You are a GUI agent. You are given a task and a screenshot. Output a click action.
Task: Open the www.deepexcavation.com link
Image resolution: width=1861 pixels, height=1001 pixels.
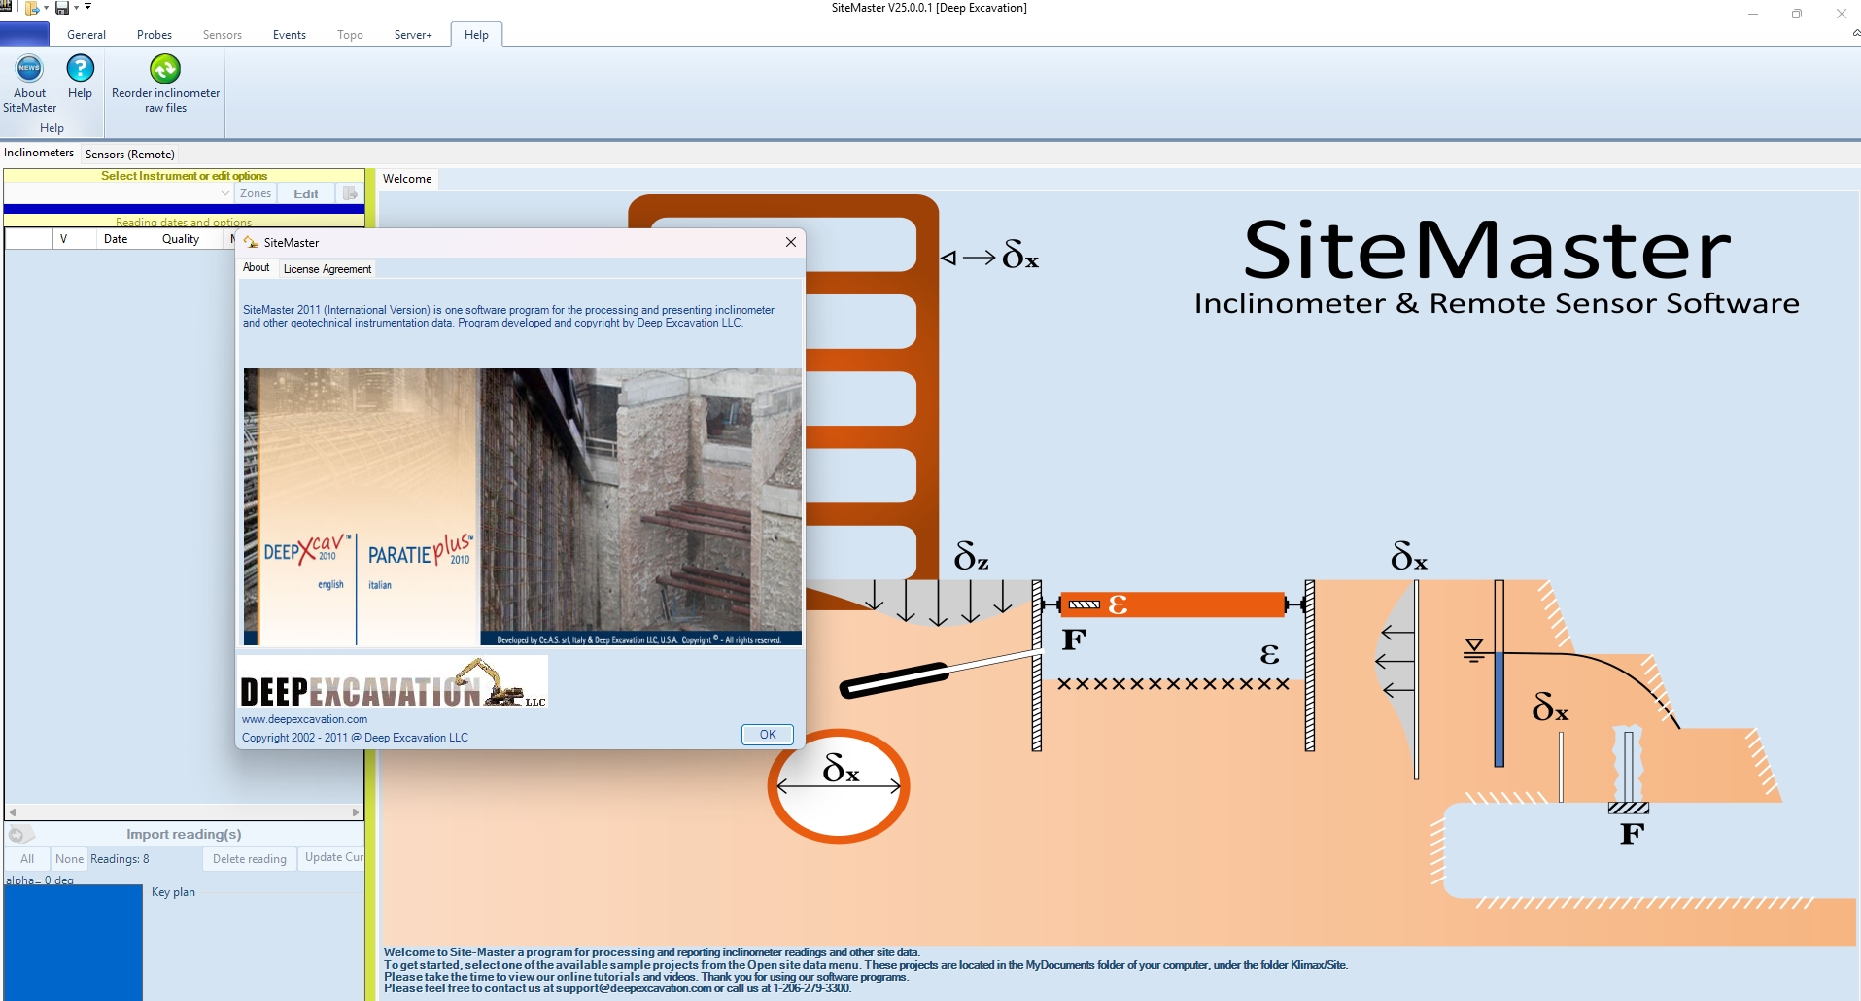coord(304,719)
